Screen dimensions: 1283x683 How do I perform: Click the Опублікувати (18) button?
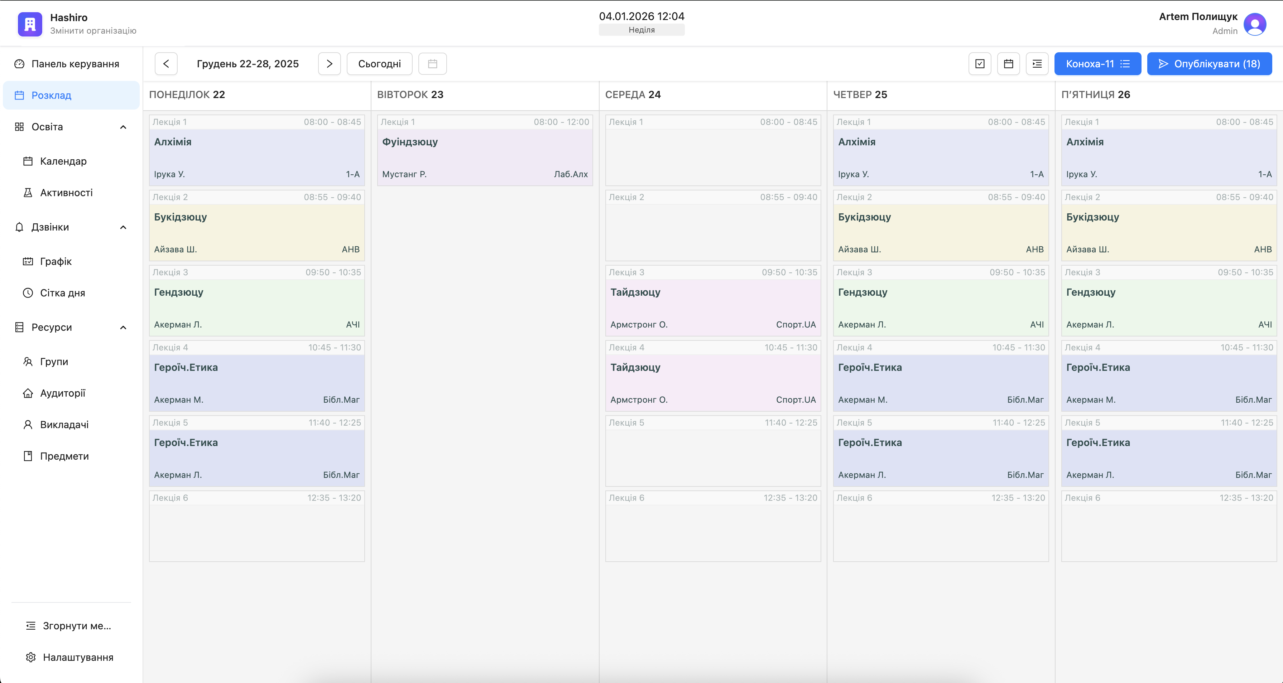(1209, 64)
